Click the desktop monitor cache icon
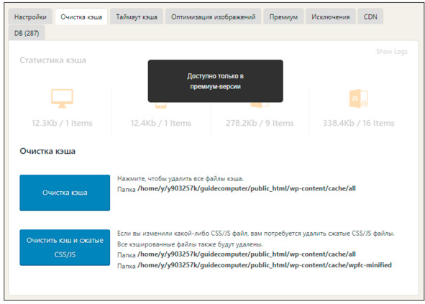 click(x=62, y=98)
